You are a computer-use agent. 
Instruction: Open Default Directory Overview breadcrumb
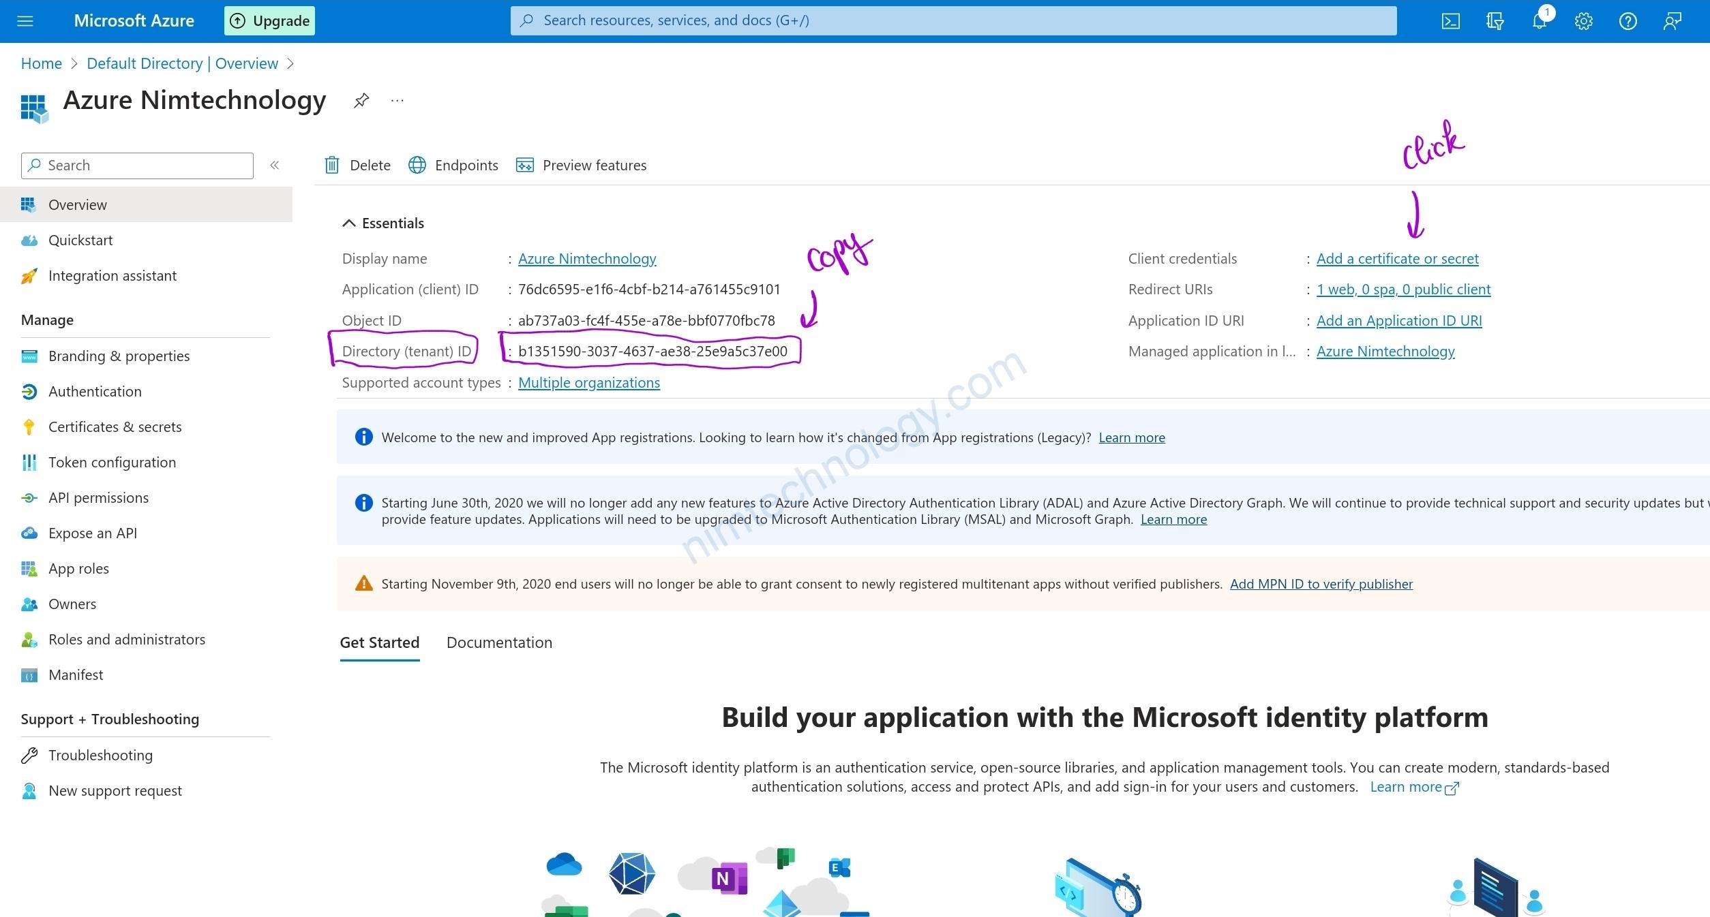[182, 63]
